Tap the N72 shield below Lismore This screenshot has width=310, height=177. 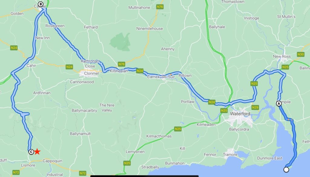coord(16,172)
